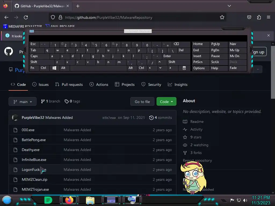Dismiss the notification bar with X
275x206 pixels.
click(x=269, y=35)
